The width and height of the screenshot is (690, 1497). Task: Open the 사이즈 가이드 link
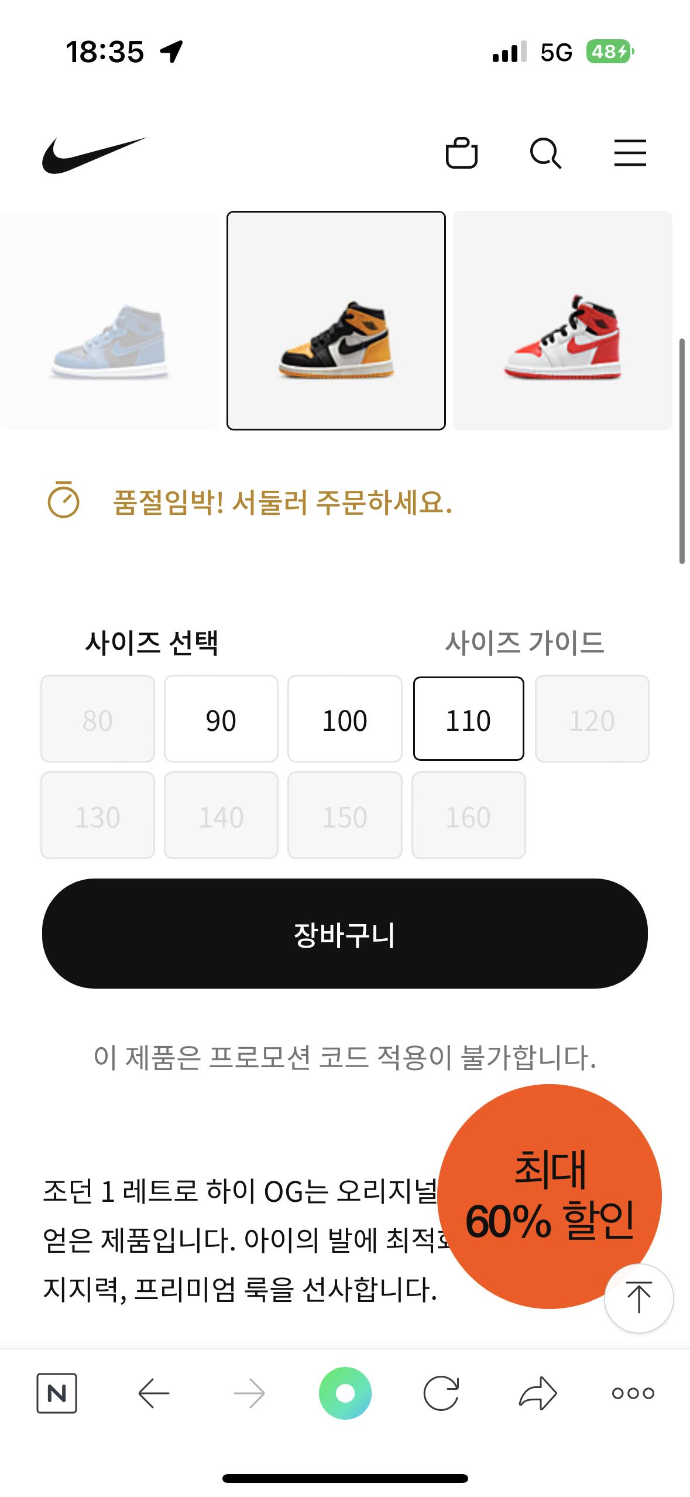[524, 642]
